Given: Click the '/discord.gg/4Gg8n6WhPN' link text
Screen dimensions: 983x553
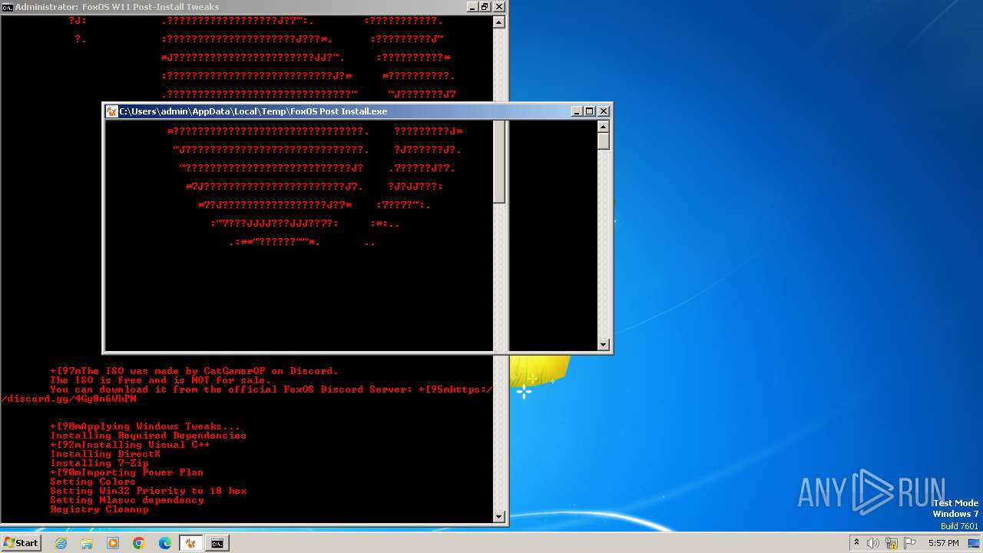Looking at the screenshot, I should click(69, 399).
